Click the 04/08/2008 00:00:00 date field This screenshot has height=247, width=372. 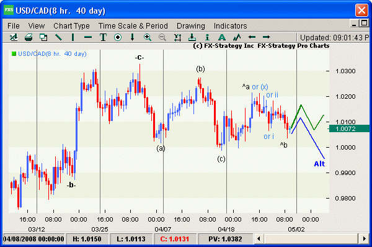coord(33,239)
